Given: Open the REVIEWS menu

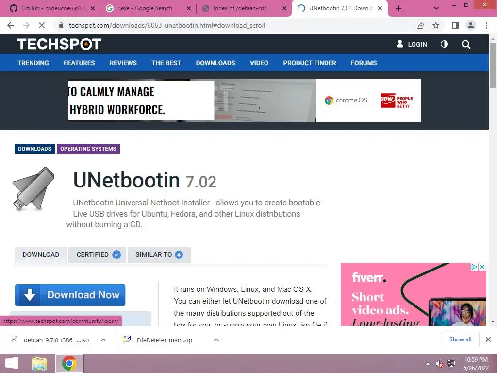Looking at the screenshot, I should point(123,63).
